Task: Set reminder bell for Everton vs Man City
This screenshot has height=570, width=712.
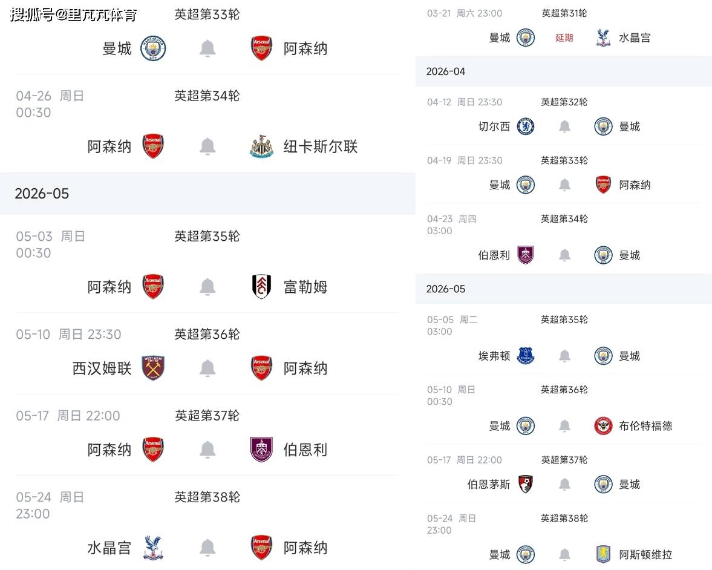Action: pos(564,356)
